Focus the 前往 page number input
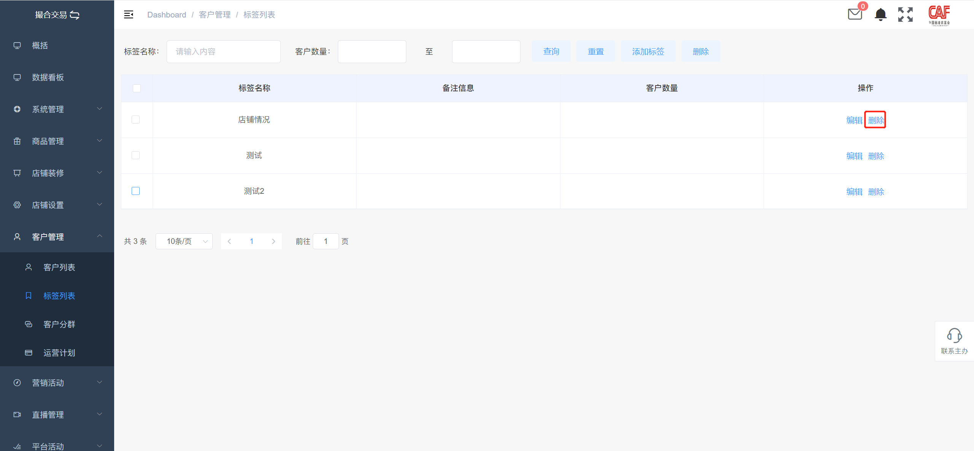The width and height of the screenshot is (974, 451). [326, 241]
